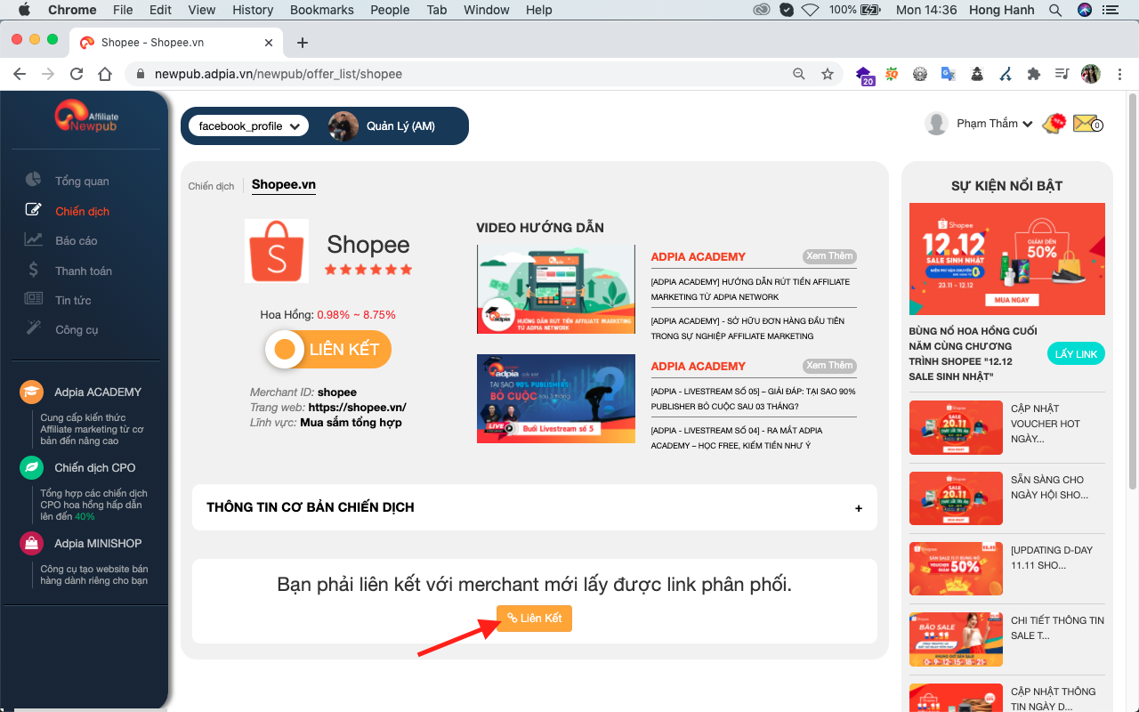The width and height of the screenshot is (1139, 712).
Task: Open Quản Lý (AM) manager profile
Action: pyautogui.click(x=383, y=126)
